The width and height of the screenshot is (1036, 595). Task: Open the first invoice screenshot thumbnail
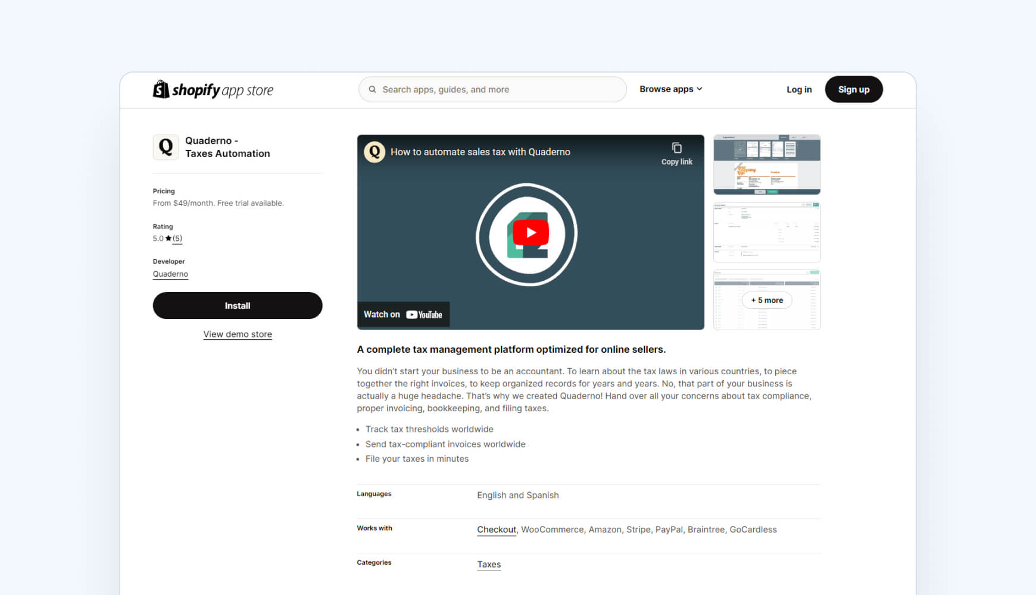(x=767, y=164)
